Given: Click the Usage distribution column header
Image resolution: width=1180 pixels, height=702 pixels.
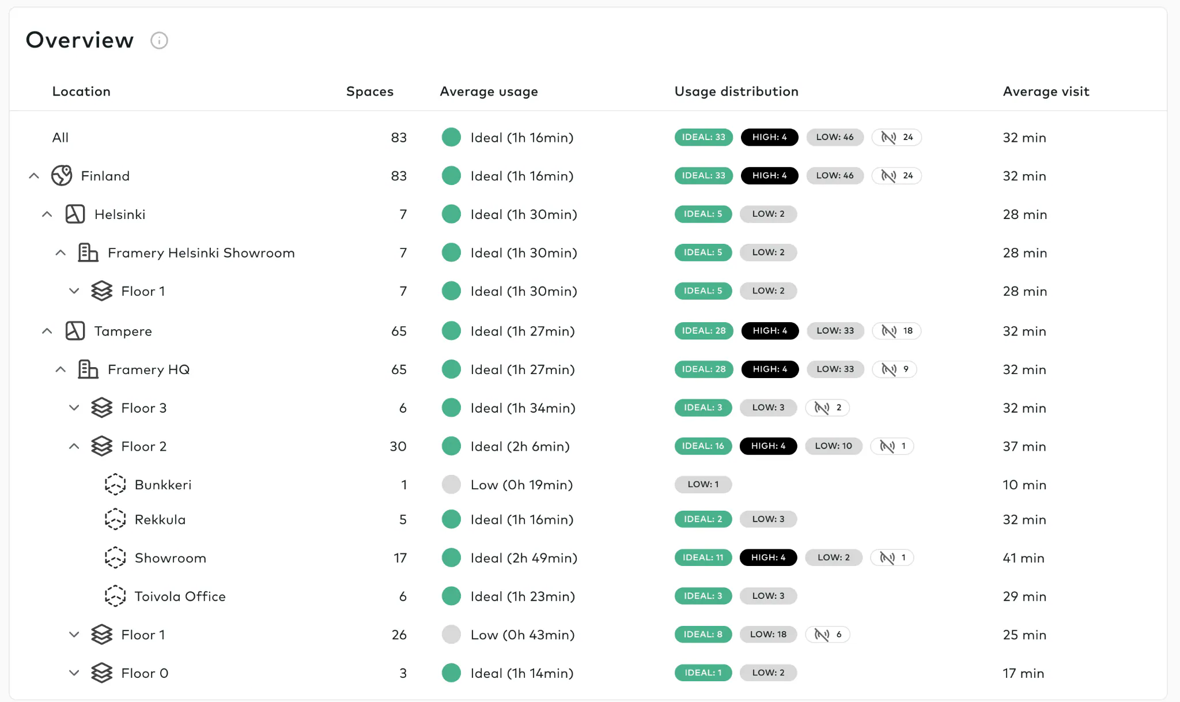Looking at the screenshot, I should [x=736, y=91].
